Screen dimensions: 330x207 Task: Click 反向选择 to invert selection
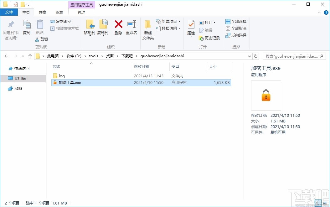[x=236, y=35]
